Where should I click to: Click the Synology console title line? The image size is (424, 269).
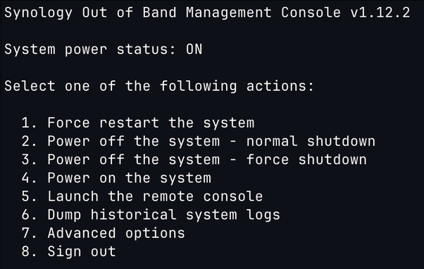[x=207, y=13]
